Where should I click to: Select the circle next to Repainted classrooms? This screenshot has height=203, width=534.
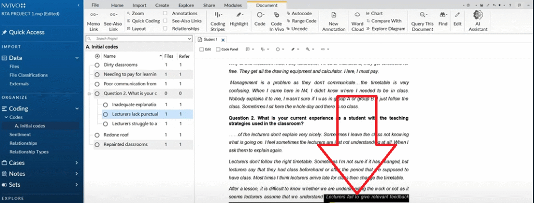[97, 145]
